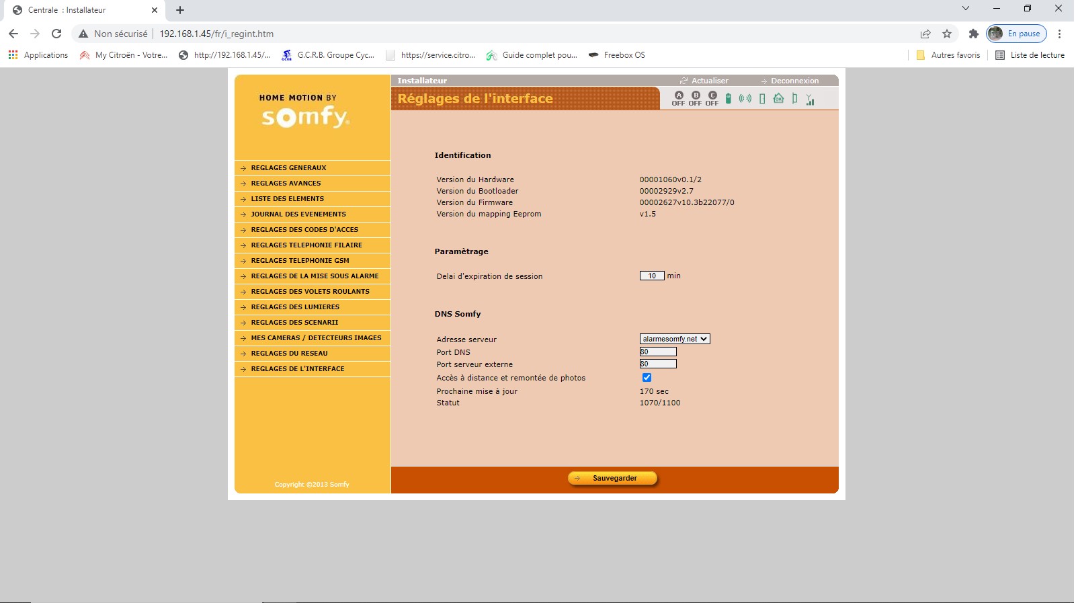
Task: Click the green battery status icon
Action: coord(728,99)
